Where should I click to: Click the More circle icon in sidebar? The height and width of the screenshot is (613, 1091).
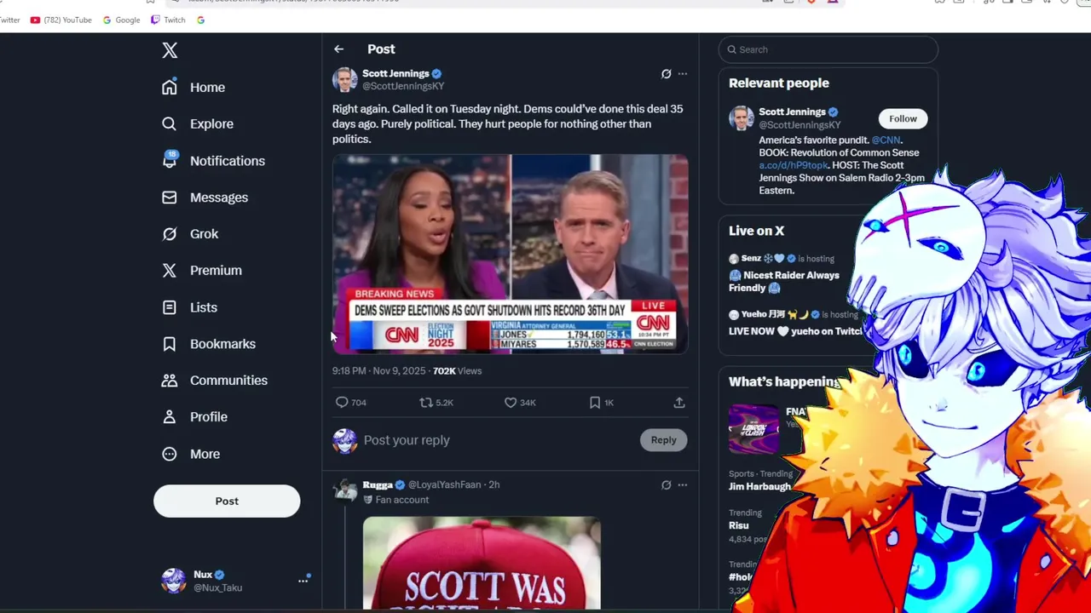pos(170,454)
